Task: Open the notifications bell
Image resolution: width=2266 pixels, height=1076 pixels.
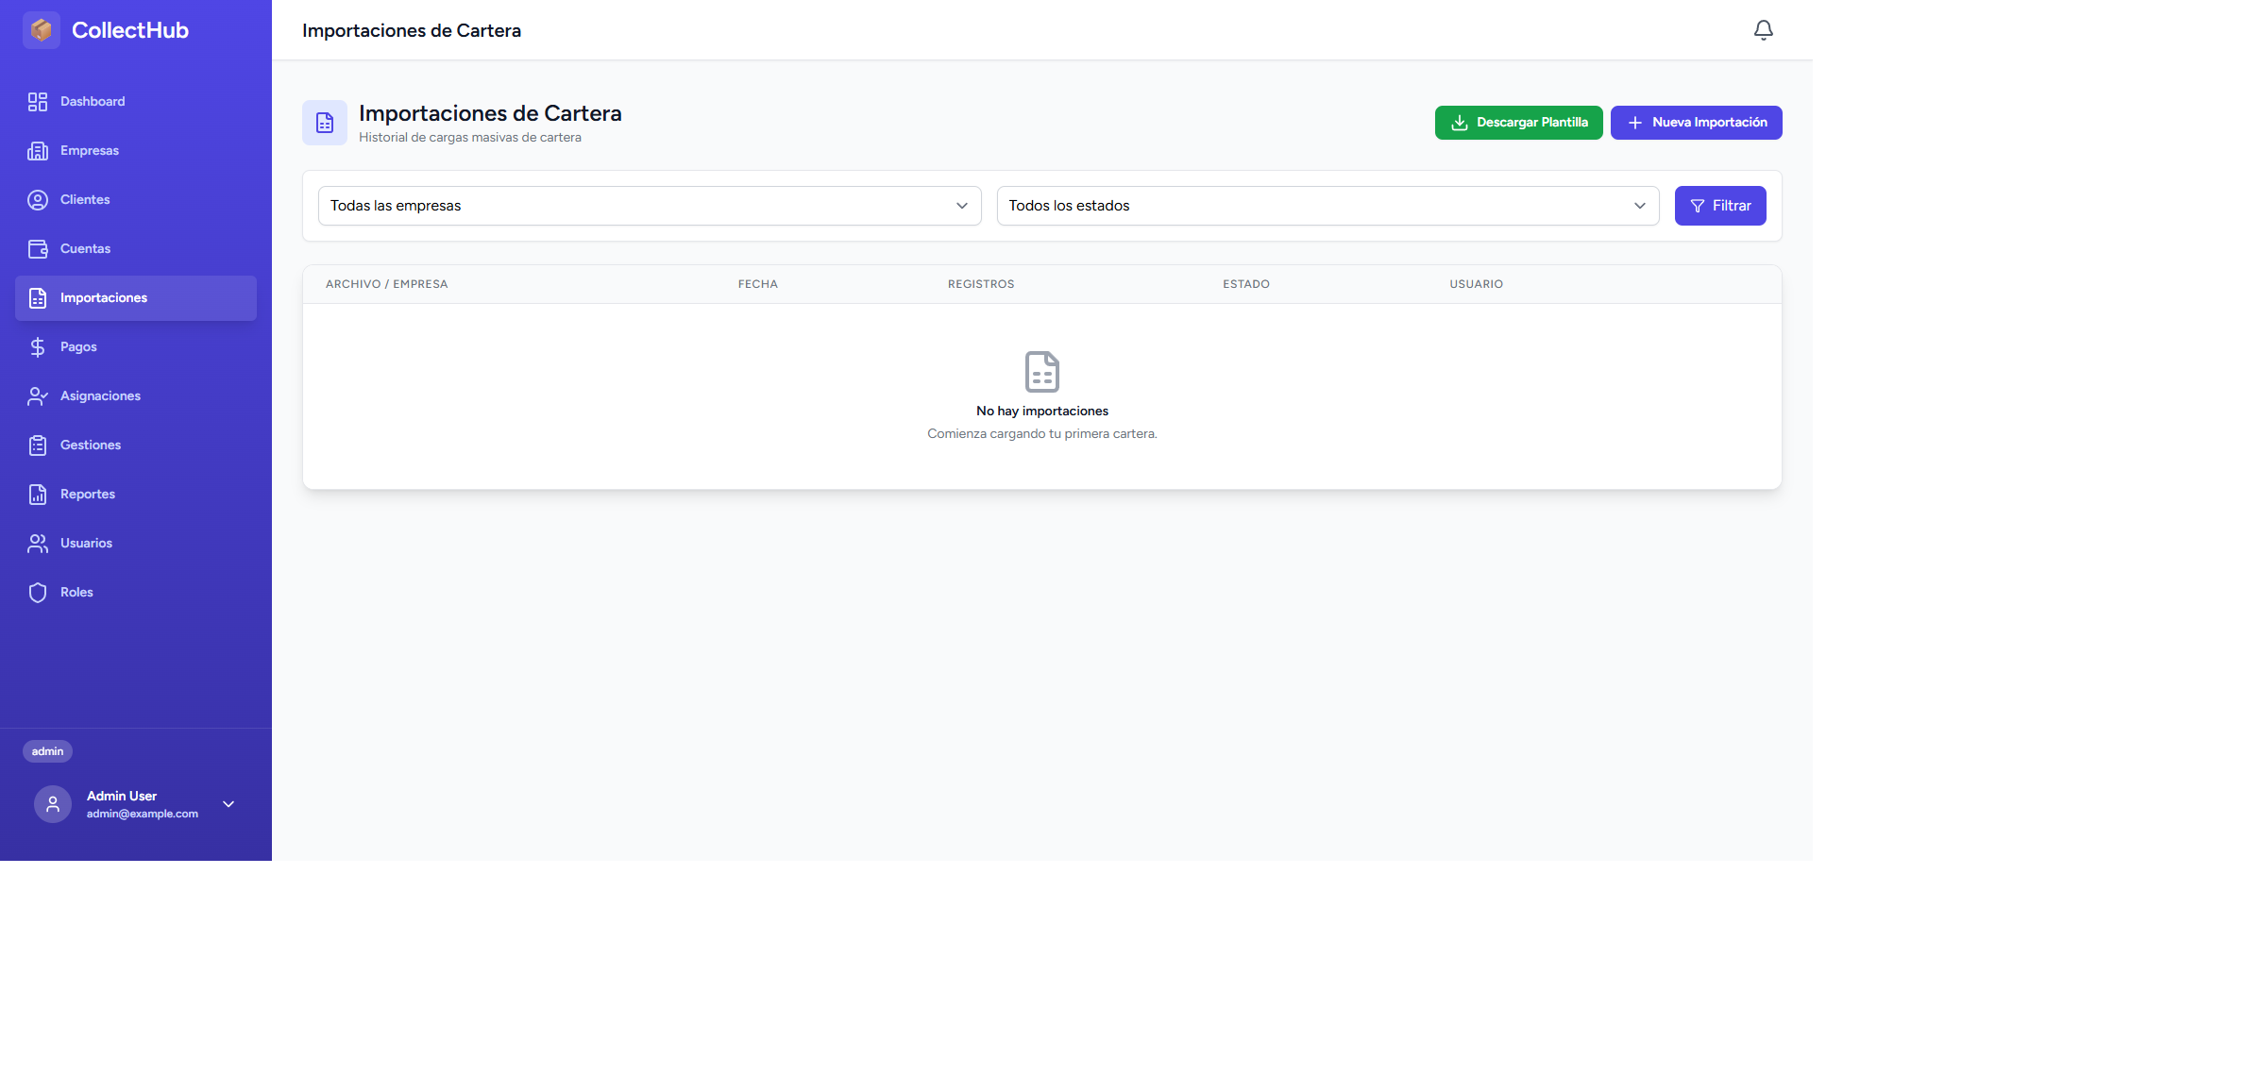Action: coord(1763,30)
